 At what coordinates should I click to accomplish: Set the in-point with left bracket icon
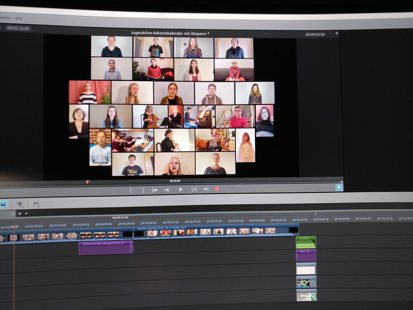tap(131, 190)
